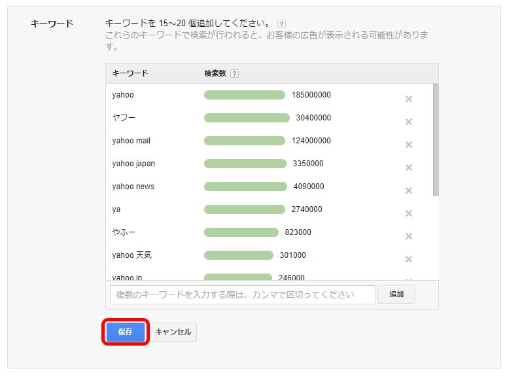Click the yahoo mail search volume bar
Viewport: 507px width, 377px height.
(245, 141)
